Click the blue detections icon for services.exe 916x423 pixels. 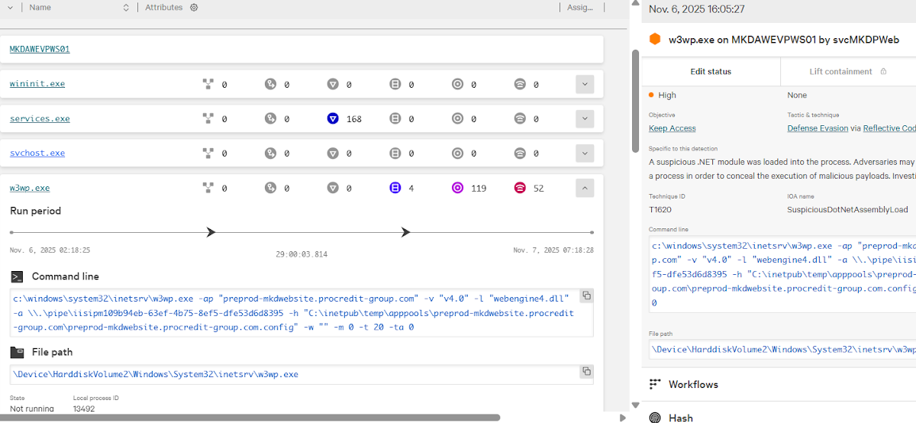332,118
